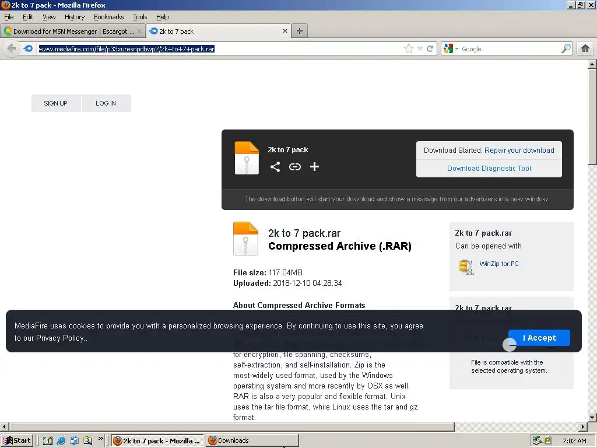Click the MediaFire site identity icon in the address bar
The height and width of the screenshot is (448, 597).
(28, 48)
